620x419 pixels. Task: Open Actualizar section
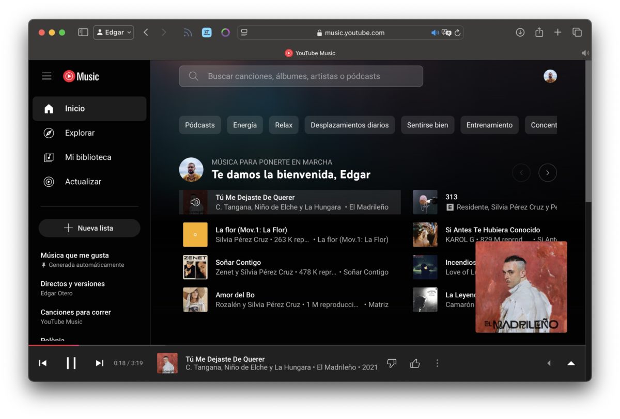click(89, 182)
